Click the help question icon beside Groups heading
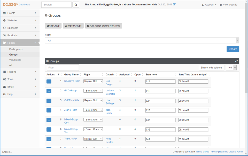 click(46, 16)
